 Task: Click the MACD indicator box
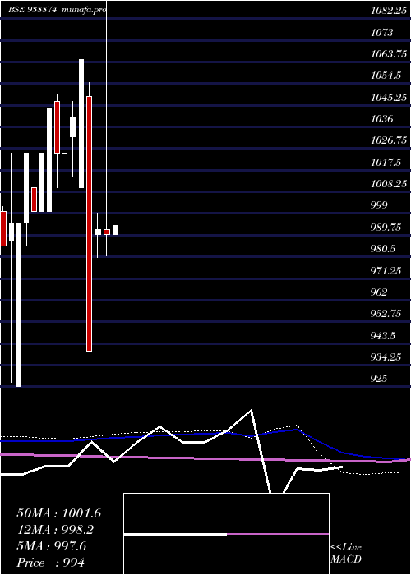(x=226, y=534)
